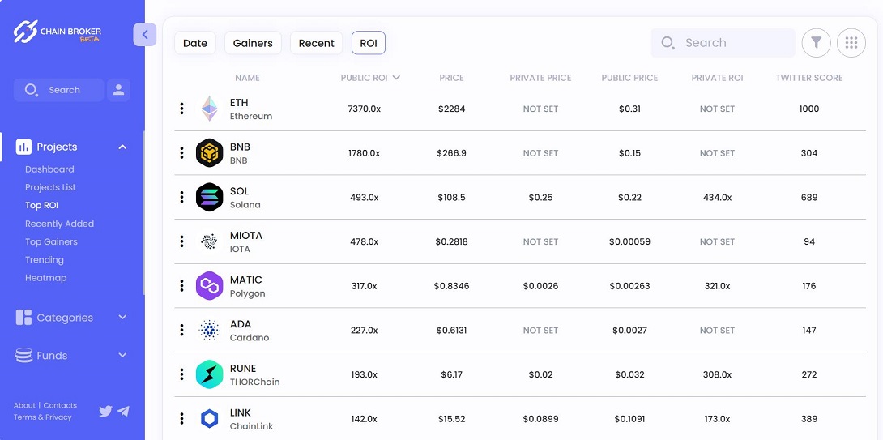Switch to the Gainers tab
883x440 pixels.
253,43
